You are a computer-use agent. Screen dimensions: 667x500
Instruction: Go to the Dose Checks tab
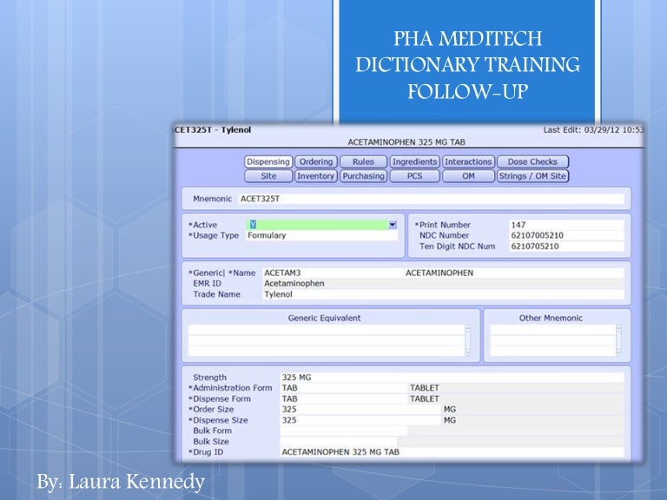(x=532, y=161)
